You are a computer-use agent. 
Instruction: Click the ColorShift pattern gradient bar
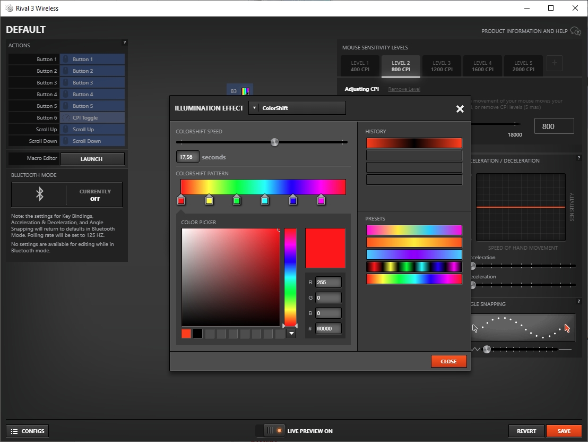click(263, 187)
